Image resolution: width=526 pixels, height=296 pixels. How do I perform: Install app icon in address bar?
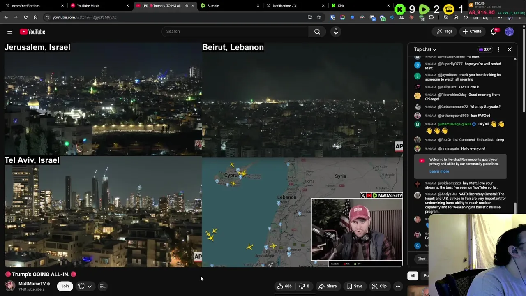[x=310, y=17]
